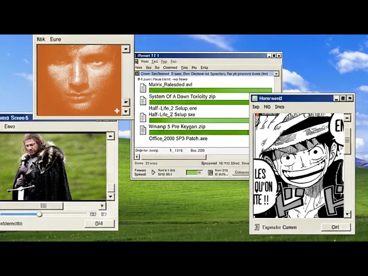
Task: Click the app icon left of the Roer menu
Action: point(136,62)
